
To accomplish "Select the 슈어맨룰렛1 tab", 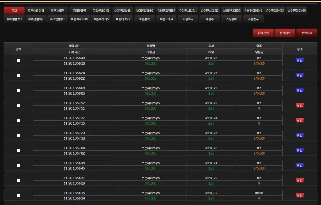I will click(x=14, y=19).
